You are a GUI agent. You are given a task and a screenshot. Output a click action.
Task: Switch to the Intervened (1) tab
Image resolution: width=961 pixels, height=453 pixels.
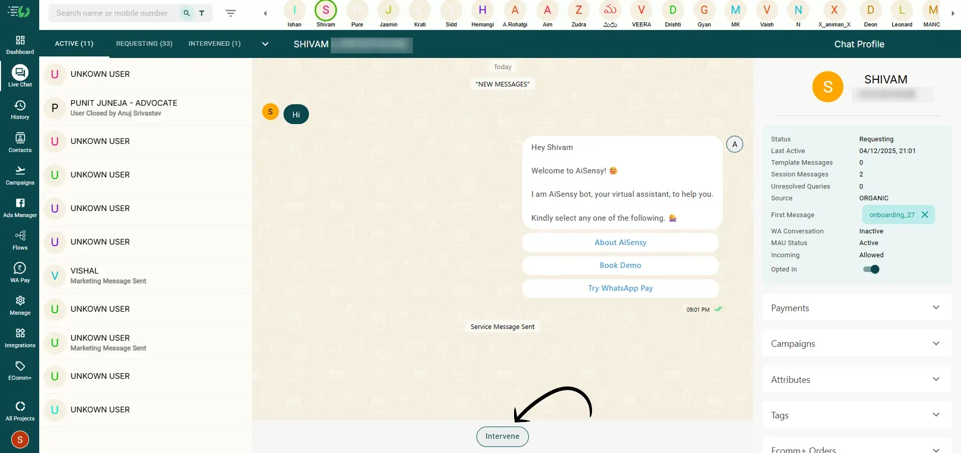[214, 44]
